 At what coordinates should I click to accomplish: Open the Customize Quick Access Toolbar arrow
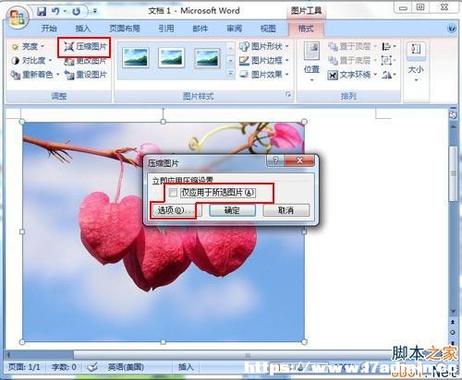(95, 12)
